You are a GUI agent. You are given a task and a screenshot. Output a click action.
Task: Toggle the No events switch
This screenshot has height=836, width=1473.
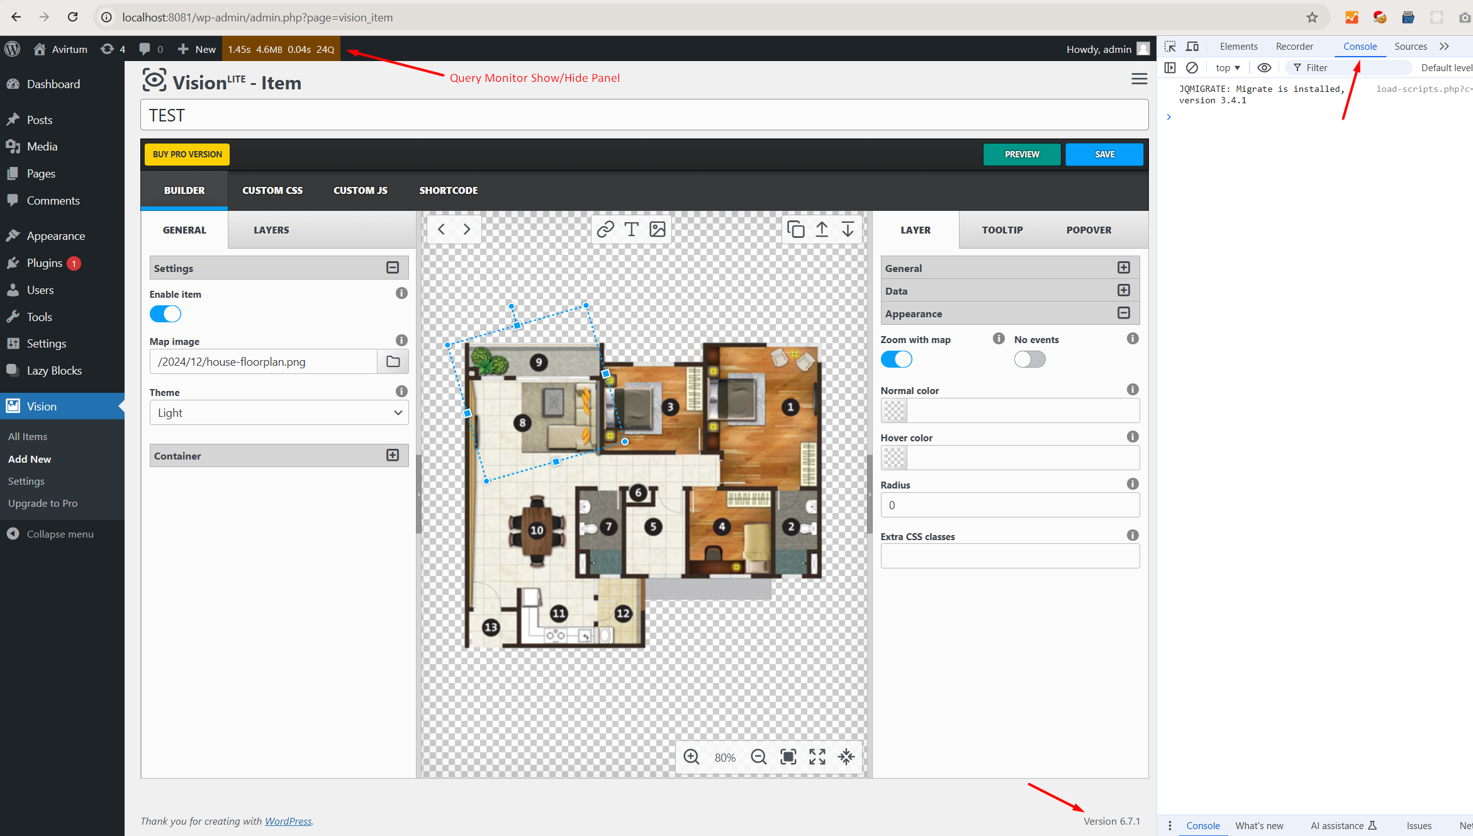(x=1030, y=359)
